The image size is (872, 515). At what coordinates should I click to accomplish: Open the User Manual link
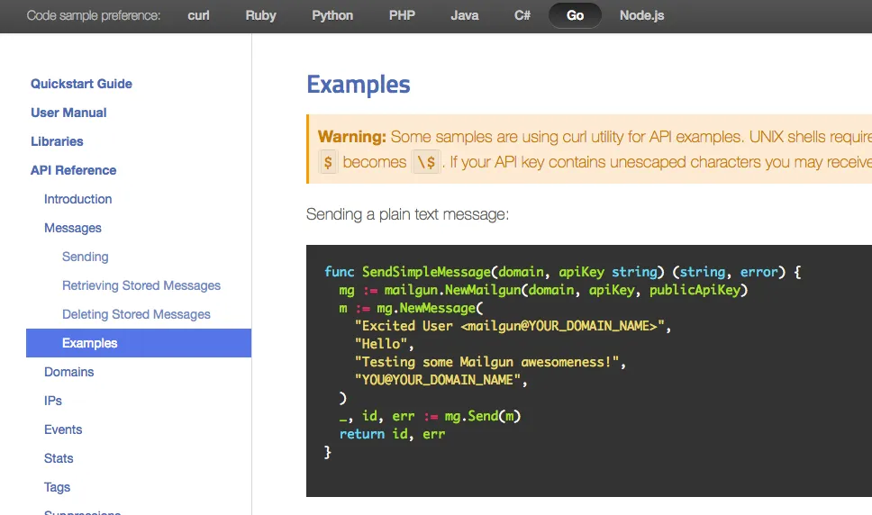[x=68, y=113]
